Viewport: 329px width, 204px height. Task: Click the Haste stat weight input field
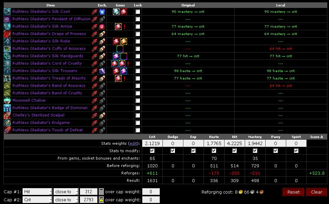click(x=214, y=143)
